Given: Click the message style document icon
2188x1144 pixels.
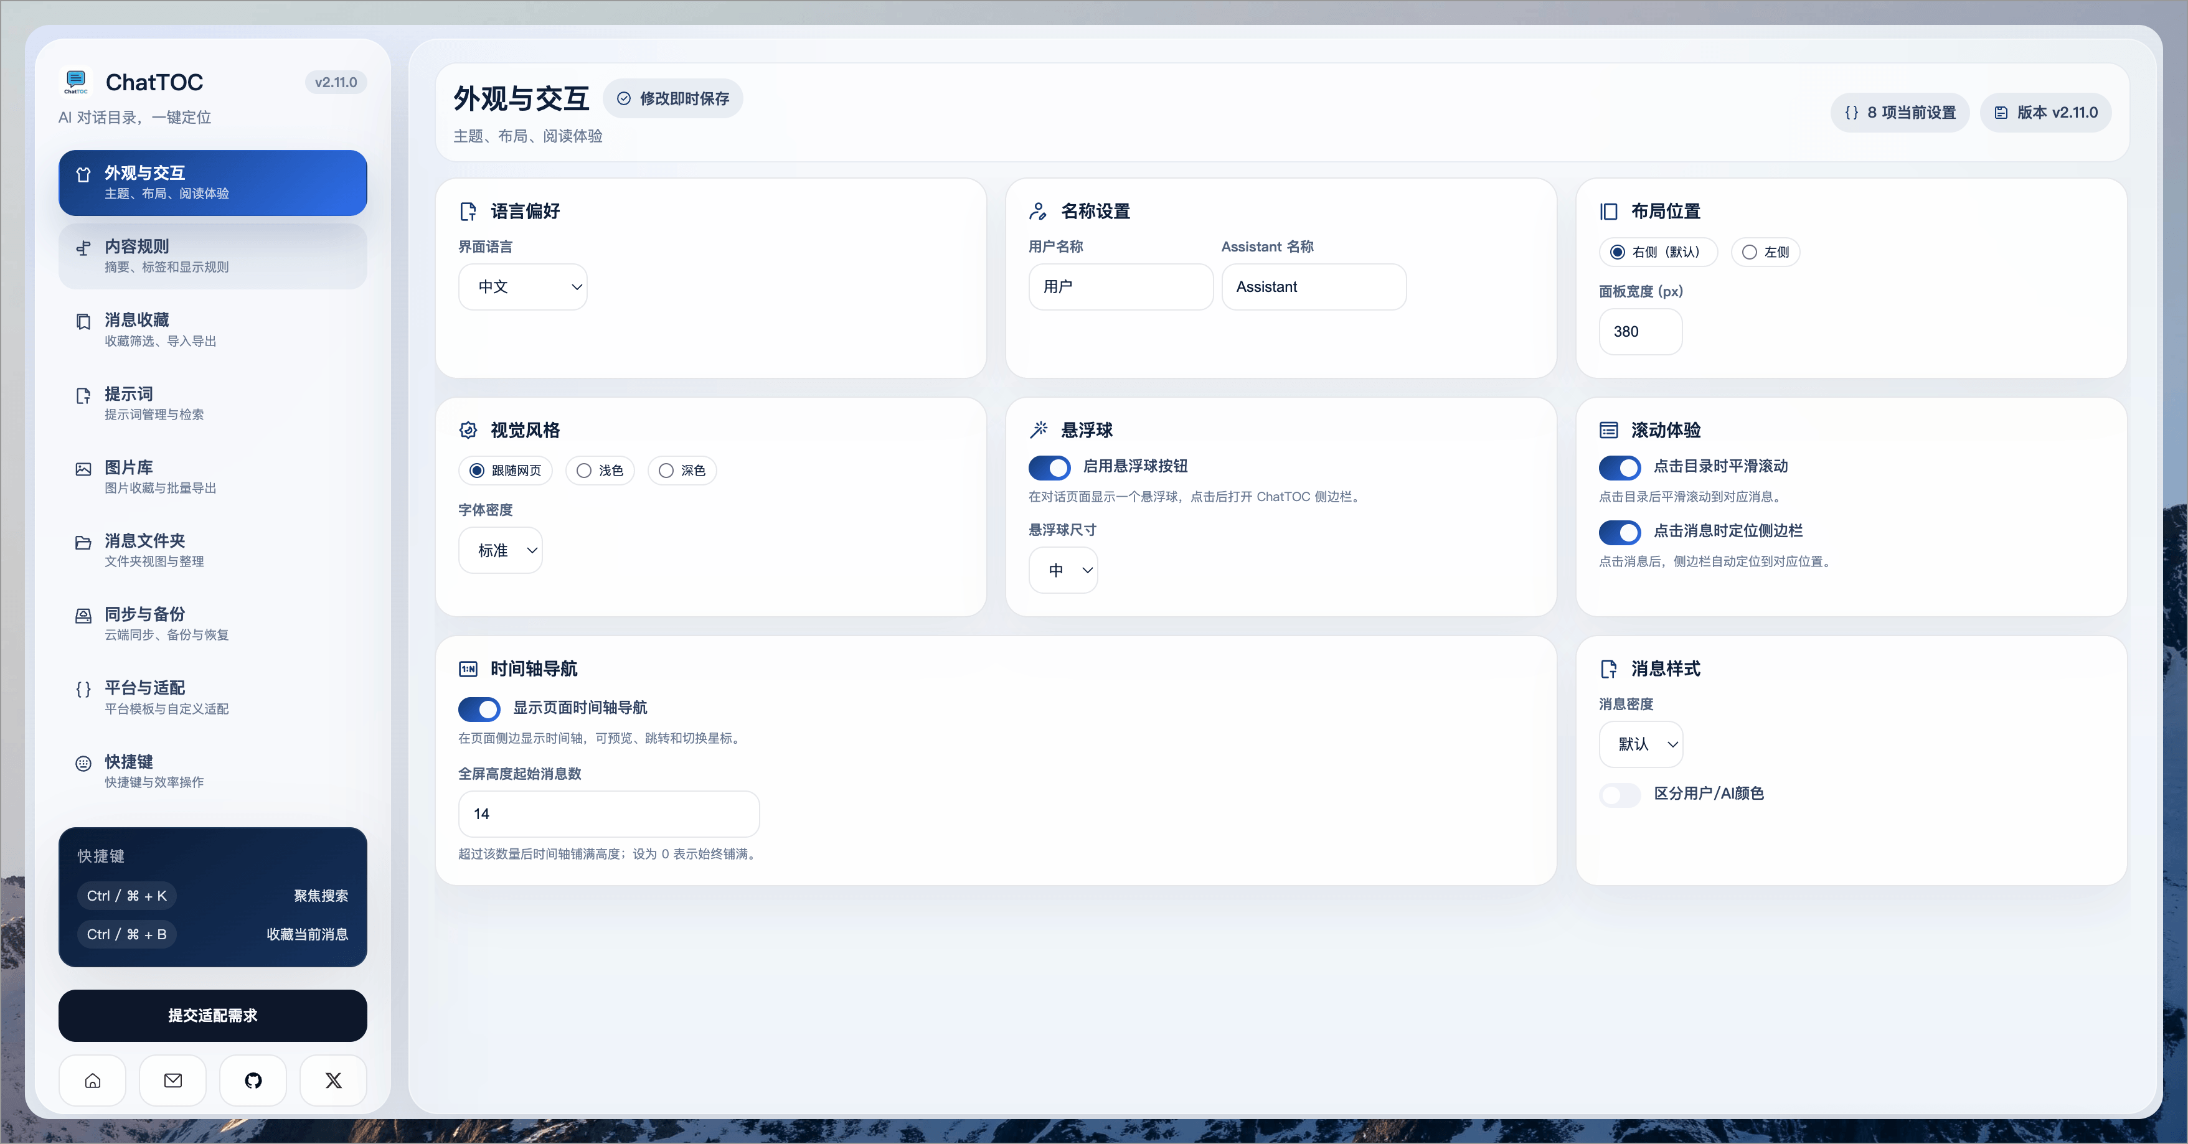Looking at the screenshot, I should coord(1609,669).
